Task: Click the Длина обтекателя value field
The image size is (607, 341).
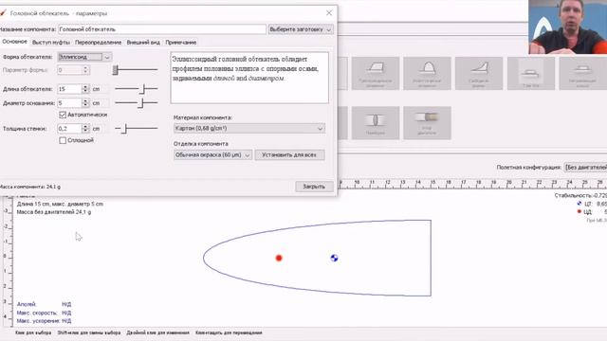Action: (x=69, y=89)
